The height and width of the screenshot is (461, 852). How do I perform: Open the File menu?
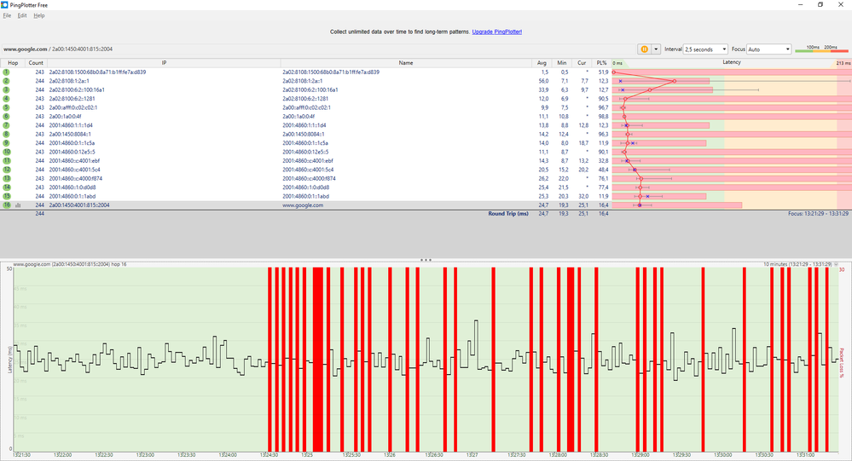click(7, 15)
